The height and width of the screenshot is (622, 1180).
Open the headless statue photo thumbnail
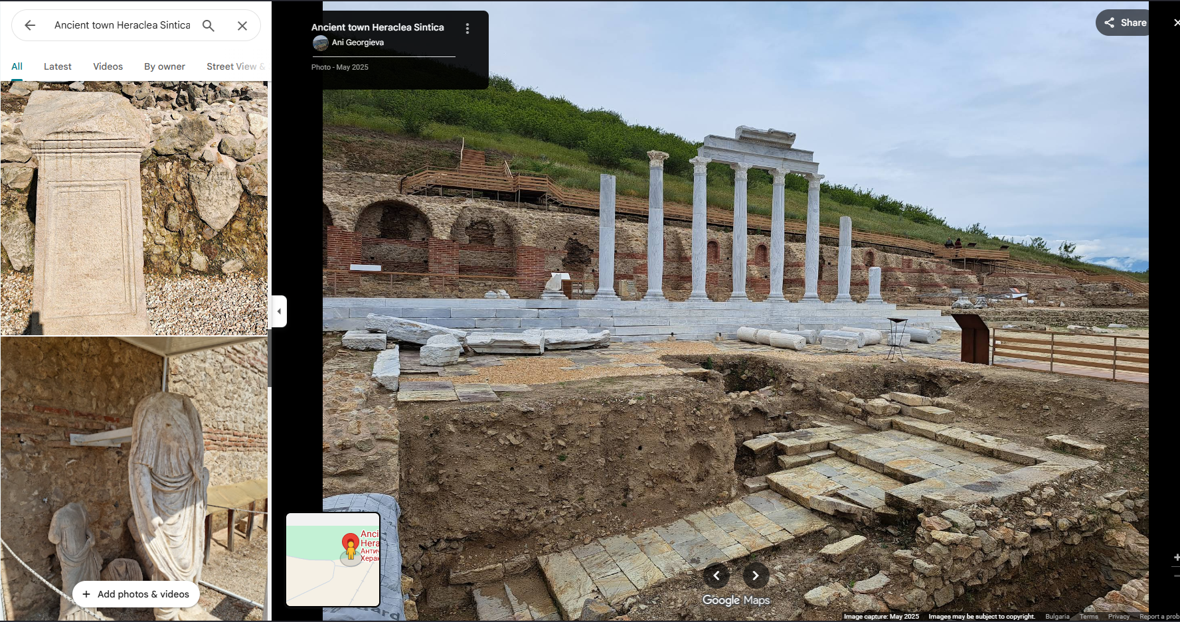pos(134,465)
